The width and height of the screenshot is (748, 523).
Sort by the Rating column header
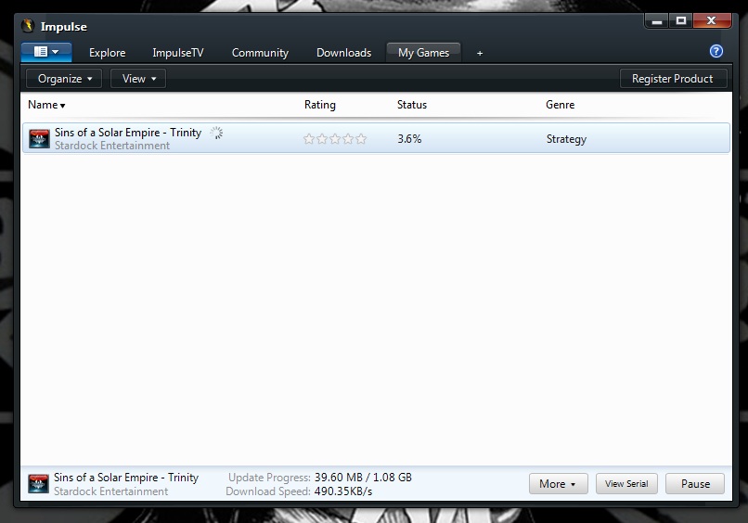pyautogui.click(x=320, y=105)
